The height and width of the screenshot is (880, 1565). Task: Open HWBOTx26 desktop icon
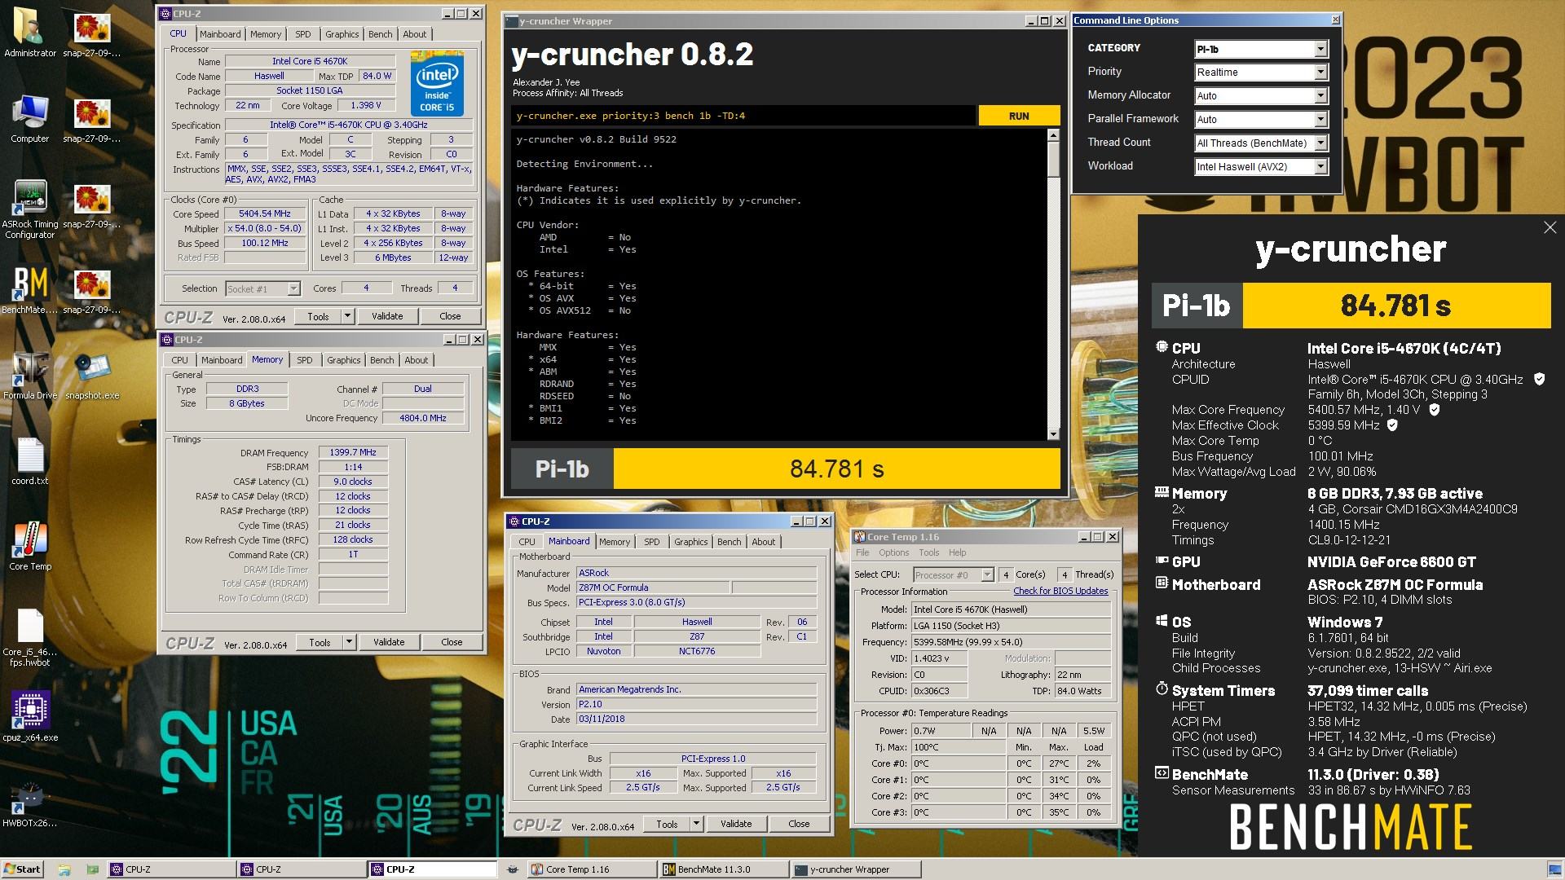(x=30, y=803)
